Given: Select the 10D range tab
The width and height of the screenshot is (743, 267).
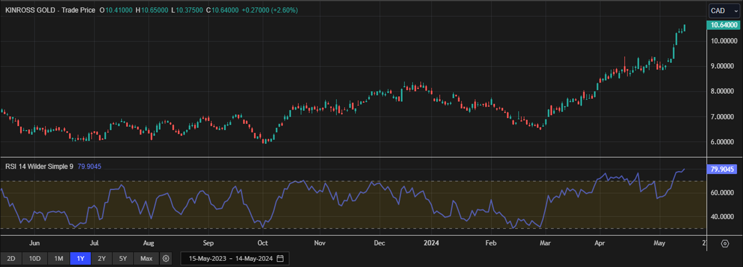Looking at the screenshot, I should [x=35, y=258].
